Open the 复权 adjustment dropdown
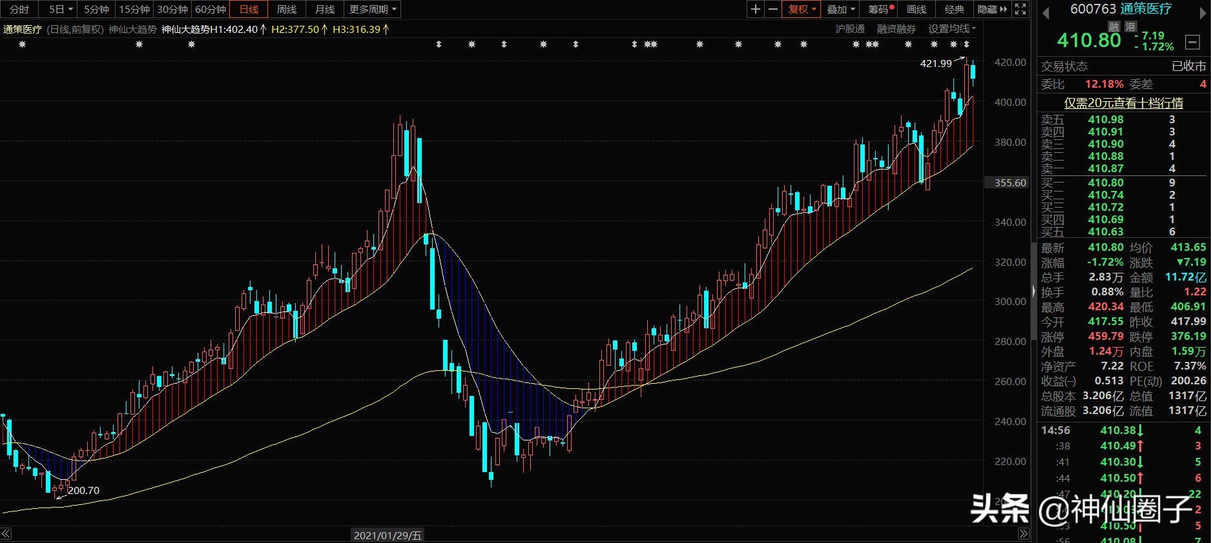 click(x=802, y=9)
